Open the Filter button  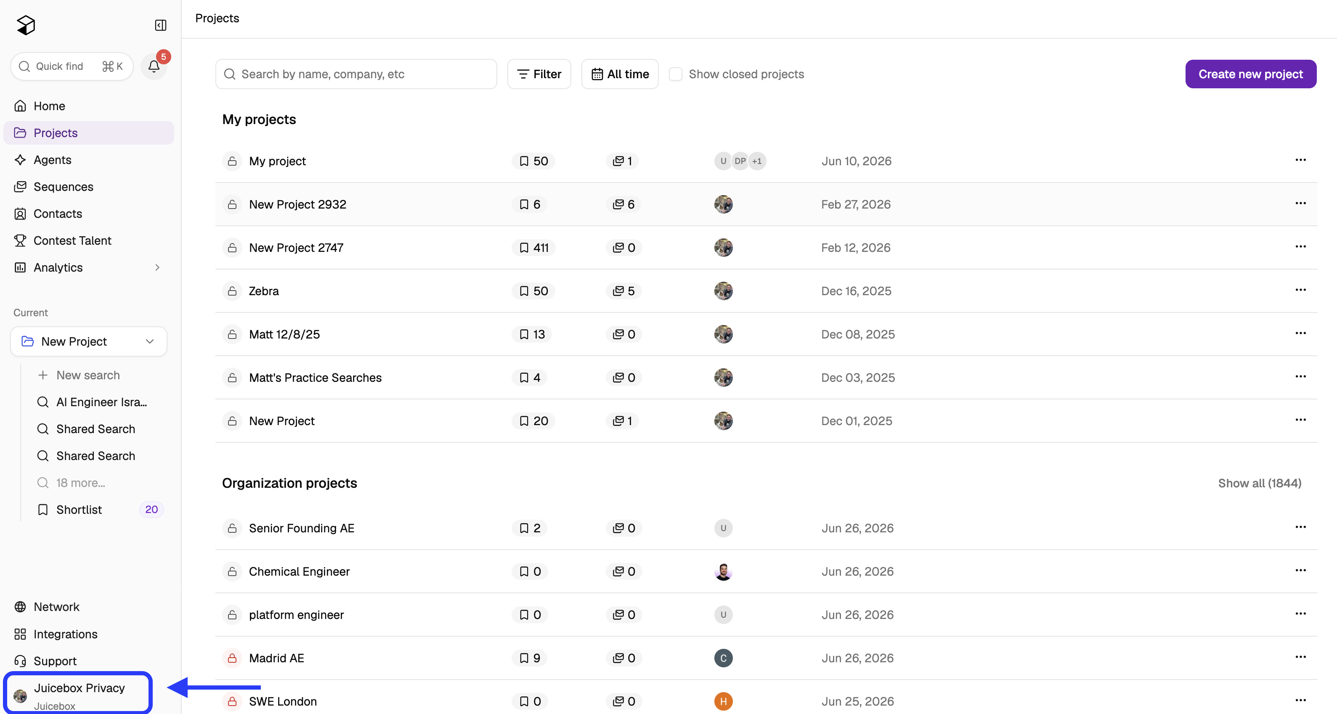[x=539, y=74]
